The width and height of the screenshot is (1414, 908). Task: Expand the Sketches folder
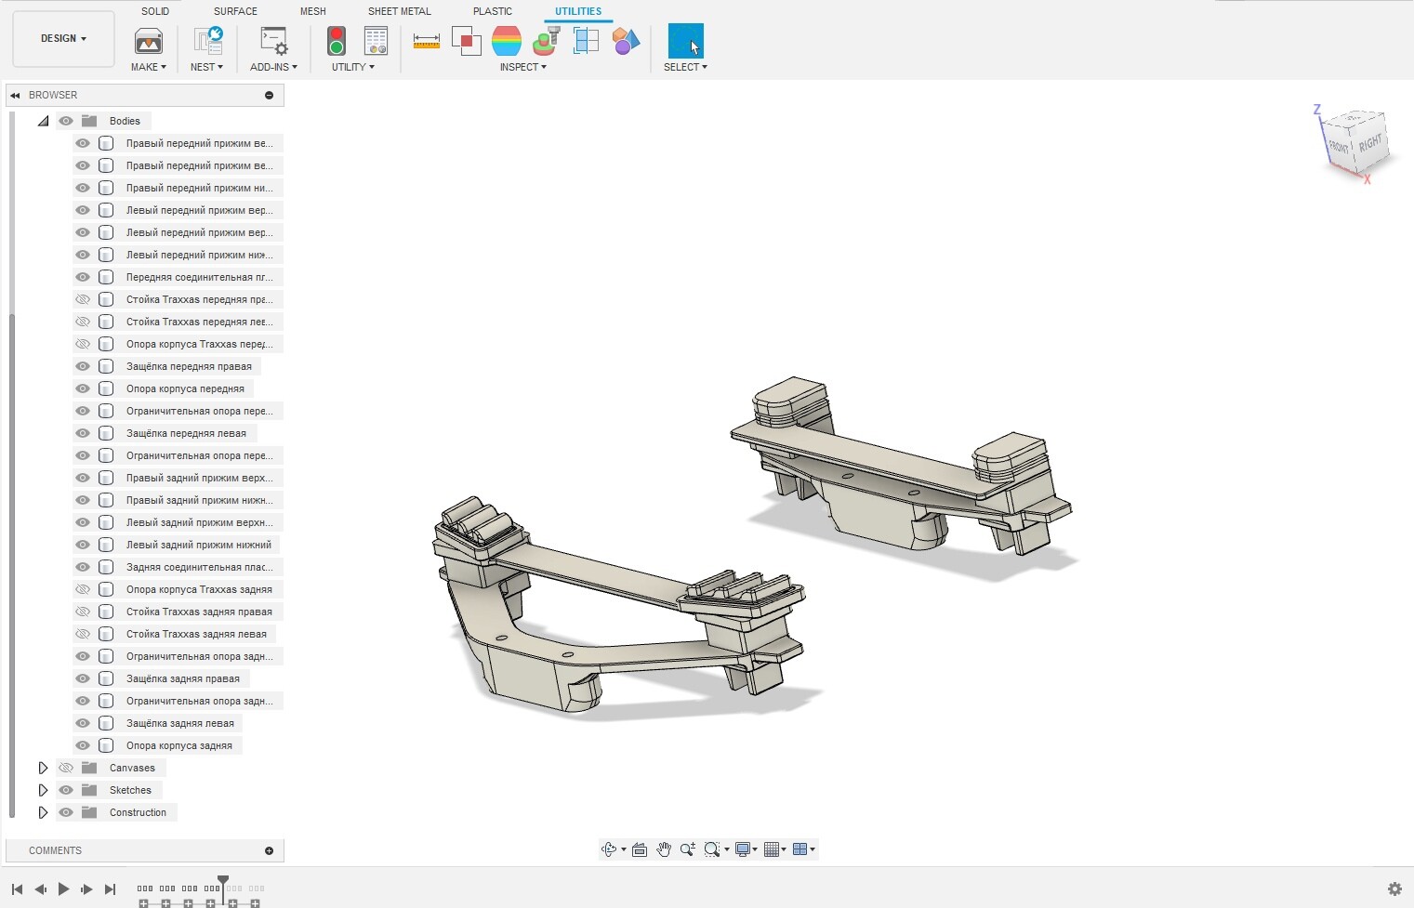pos(43,790)
